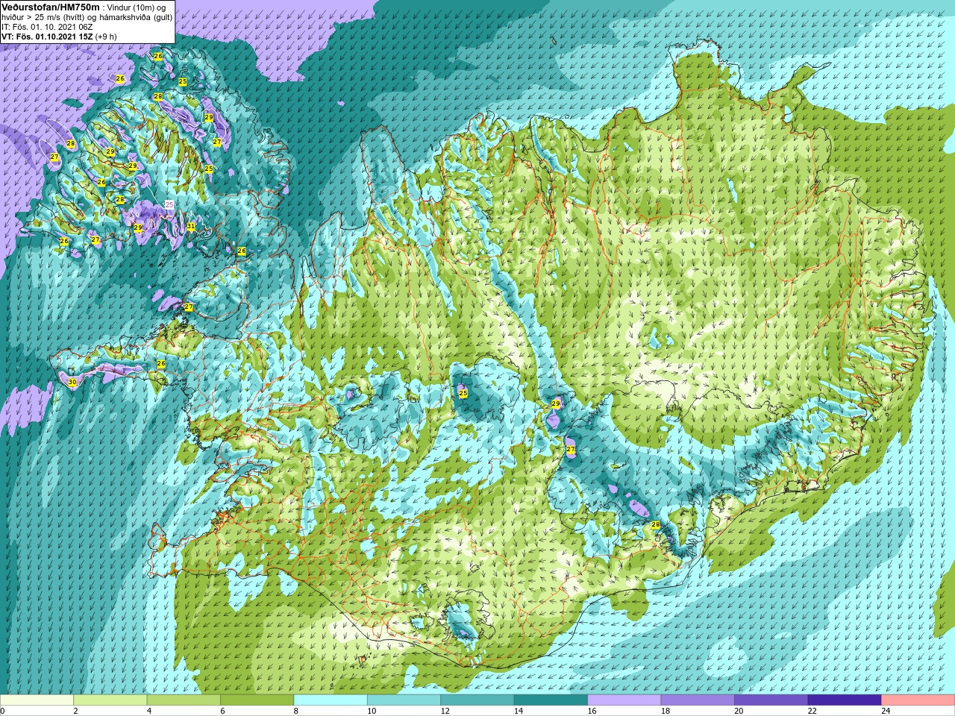Image resolution: width=955 pixels, height=716 pixels.
Task: Select the 20–22 m/s violet legend swatch
Action: point(771,700)
